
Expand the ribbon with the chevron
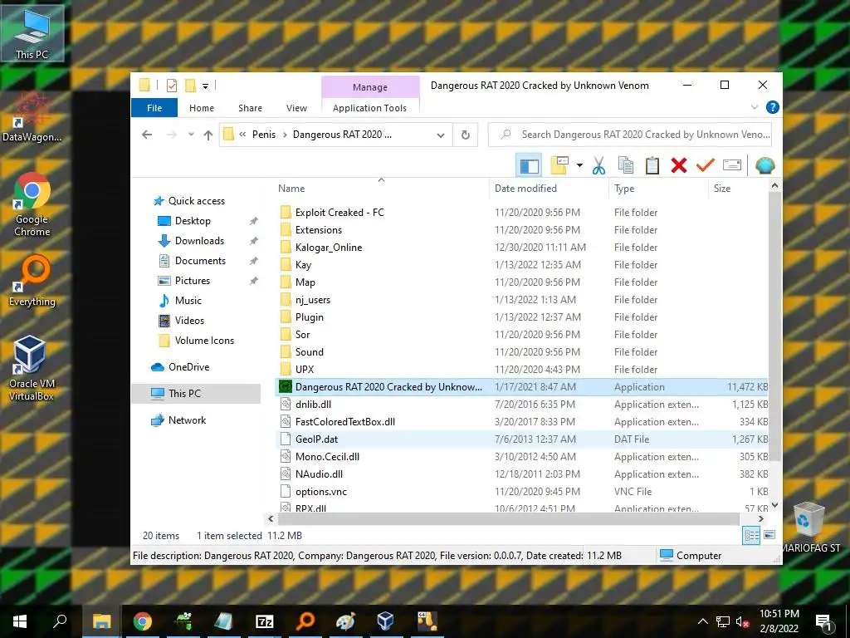754,107
